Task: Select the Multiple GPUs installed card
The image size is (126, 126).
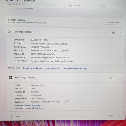Action: [x=50, y=6]
